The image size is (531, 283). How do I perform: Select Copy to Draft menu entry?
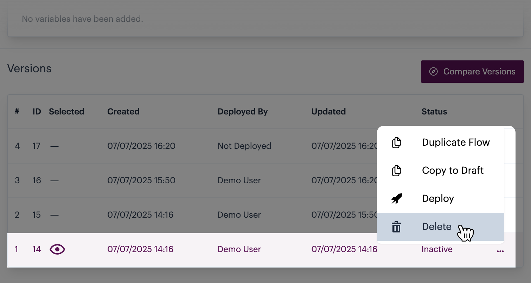[453, 171]
